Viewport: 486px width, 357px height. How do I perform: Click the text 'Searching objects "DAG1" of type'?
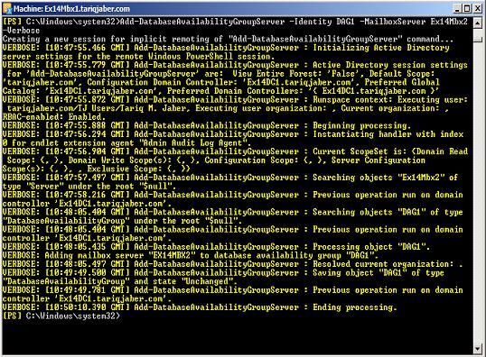tap(388, 212)
